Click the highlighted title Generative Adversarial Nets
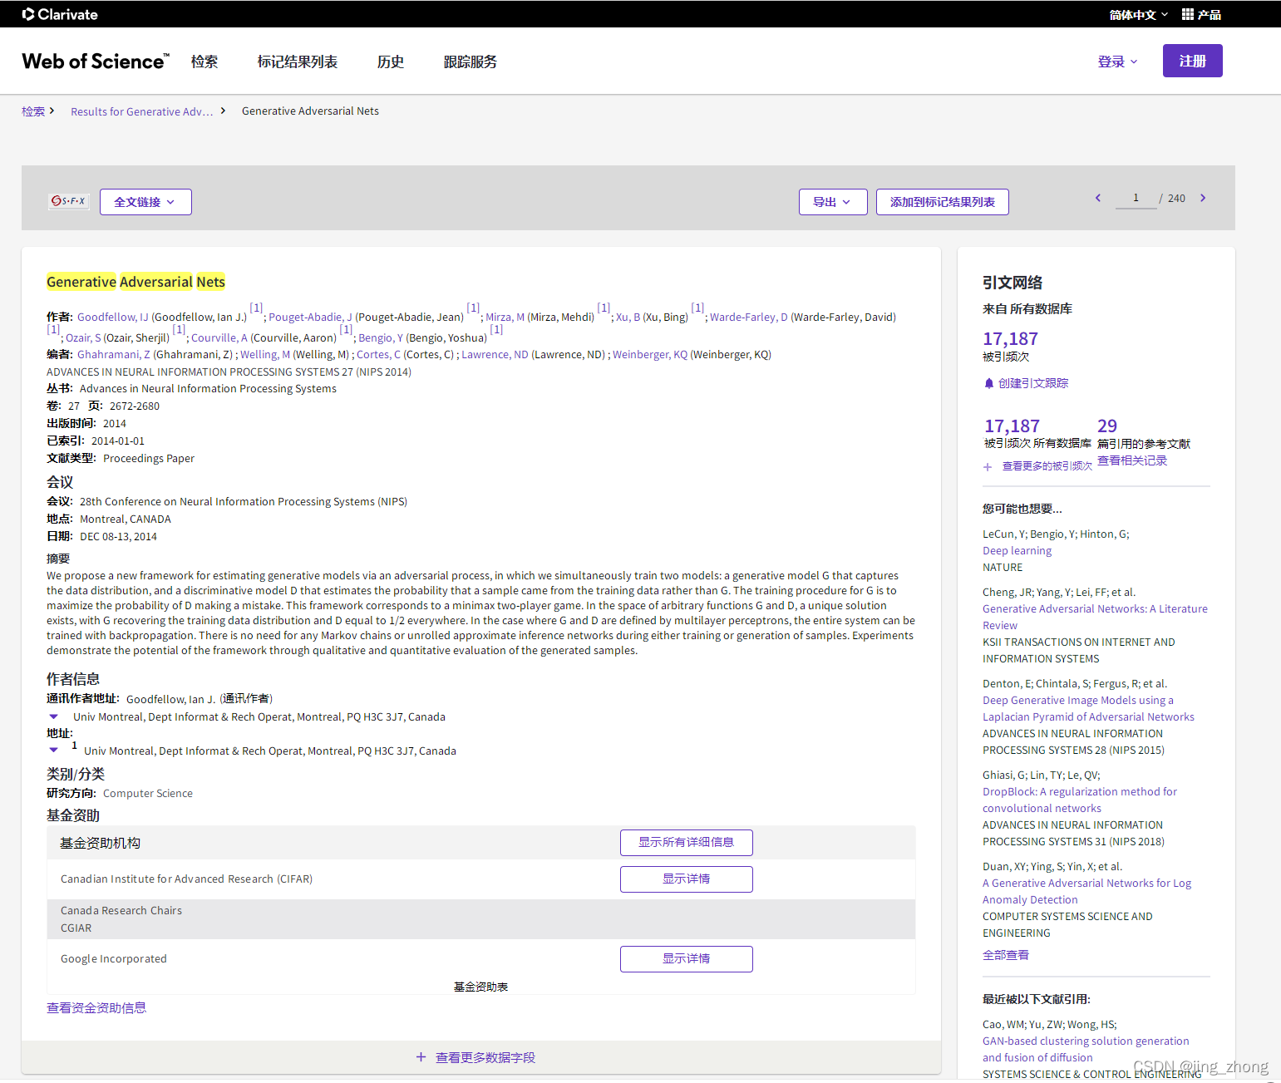1281x1083 pixels. (135, 282)
